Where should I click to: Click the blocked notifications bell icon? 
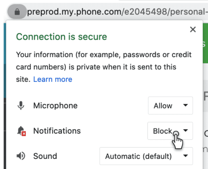(21, 131)
